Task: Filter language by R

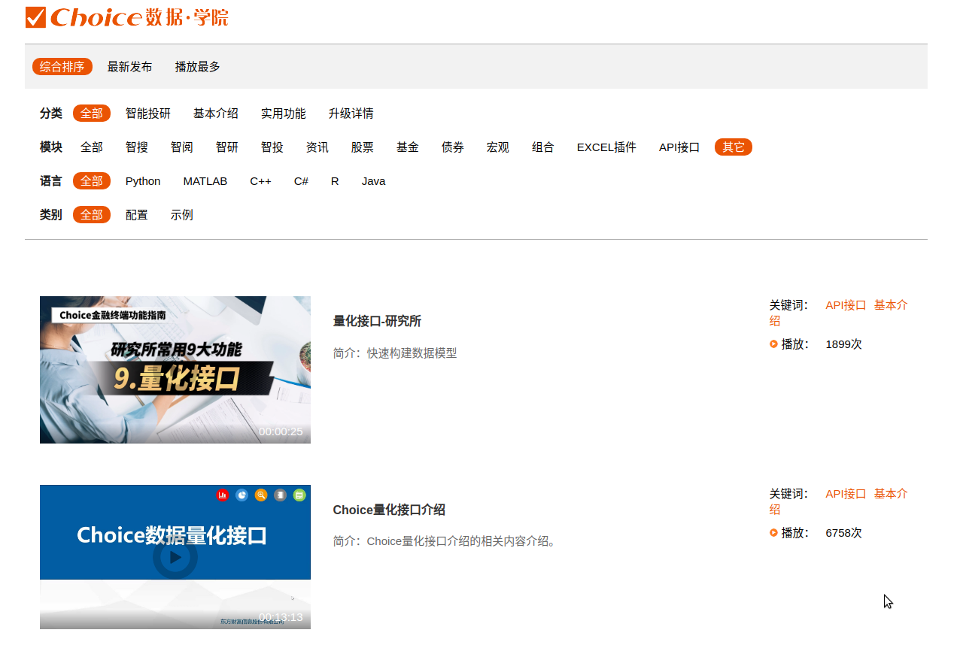Action: click(x=335, y=180)
